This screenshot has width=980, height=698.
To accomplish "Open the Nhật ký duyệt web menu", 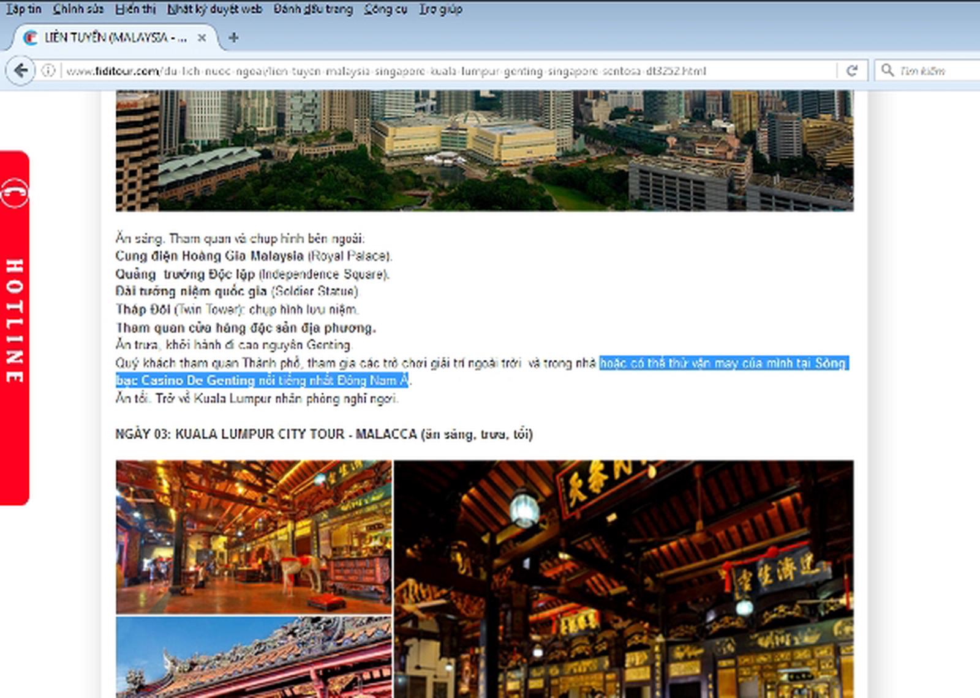I will [x=214, y=9].
